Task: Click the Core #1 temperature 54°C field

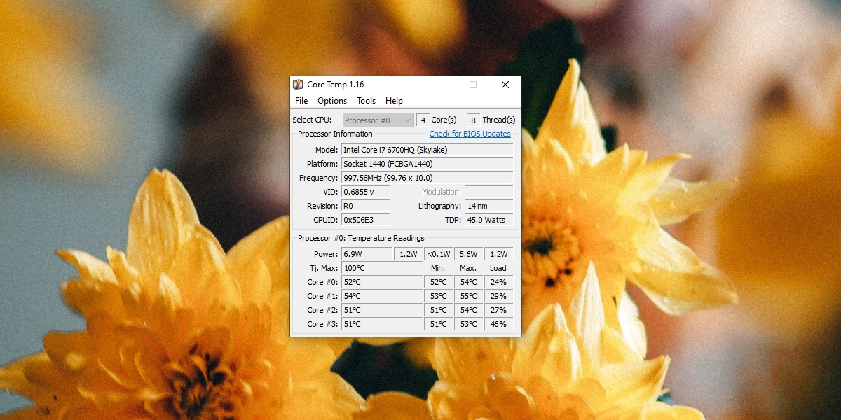Action: tap(382, 296)
